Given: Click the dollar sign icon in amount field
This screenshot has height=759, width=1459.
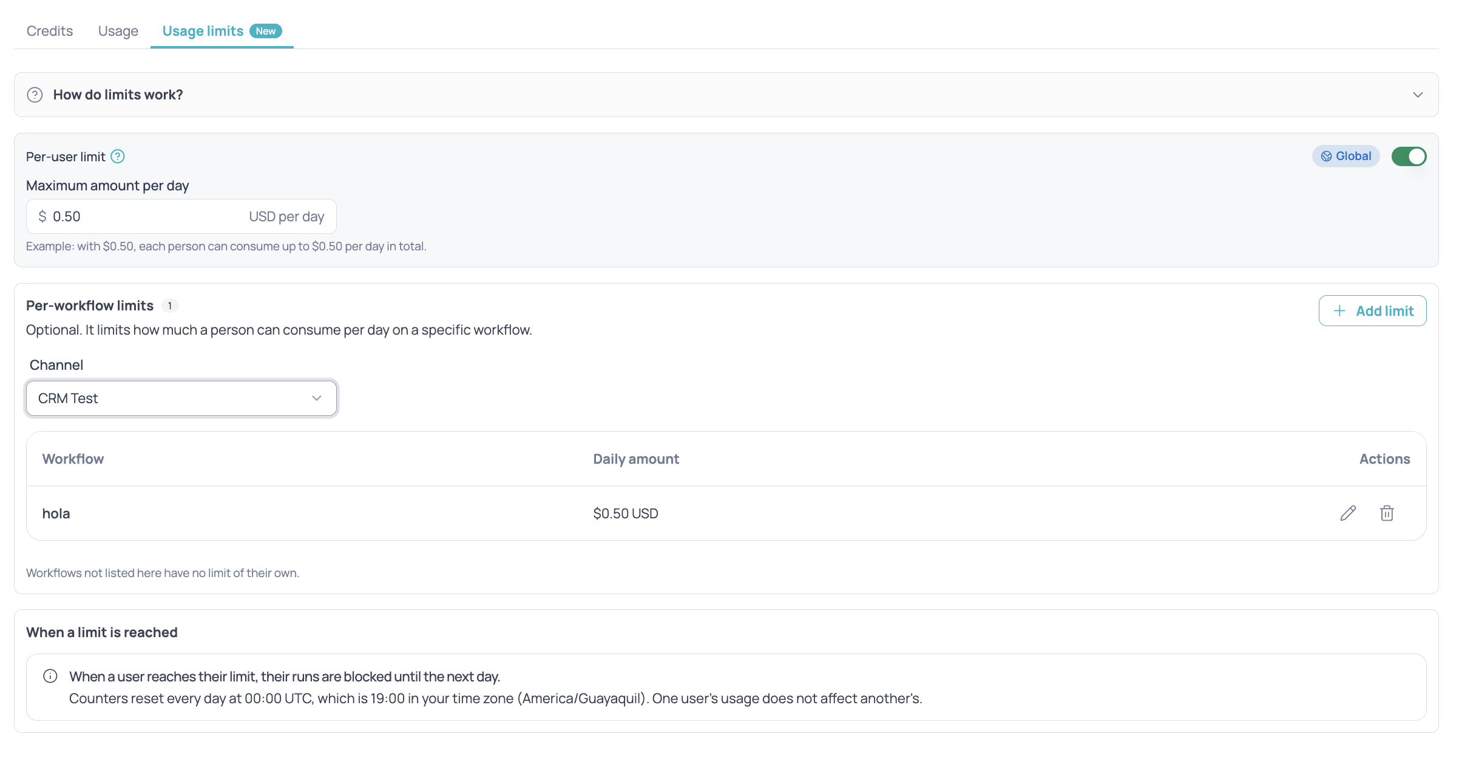Looking at the screenshot, I should (42, 216).
